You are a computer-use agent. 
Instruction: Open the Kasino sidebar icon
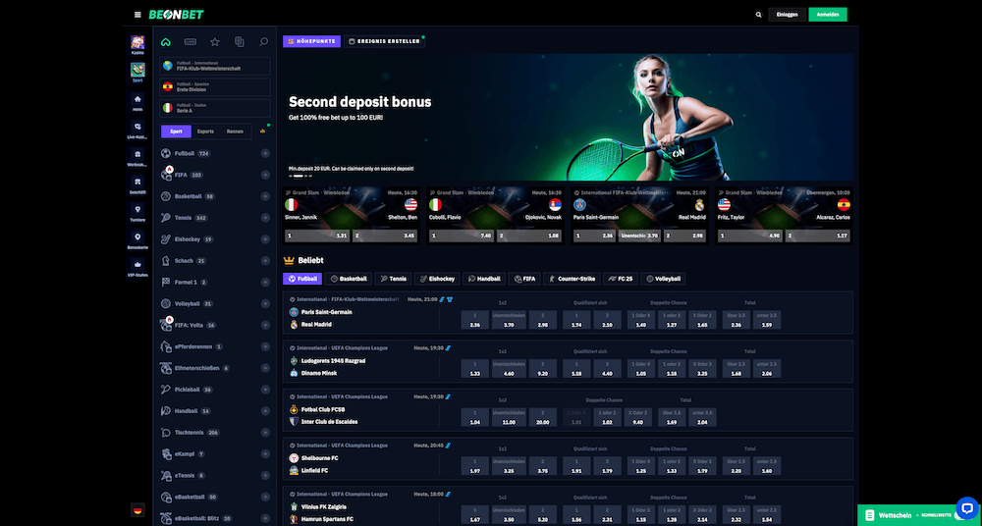coord(137,42)
